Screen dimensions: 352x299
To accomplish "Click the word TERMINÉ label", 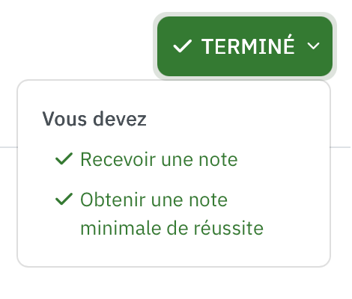I will click(x=248, y=45).
